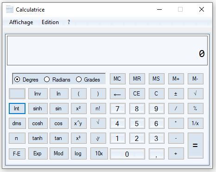This screenshot has height=172, width=216.
Task: Toggle F-E scientific notation button
Action: click(17, 154)
